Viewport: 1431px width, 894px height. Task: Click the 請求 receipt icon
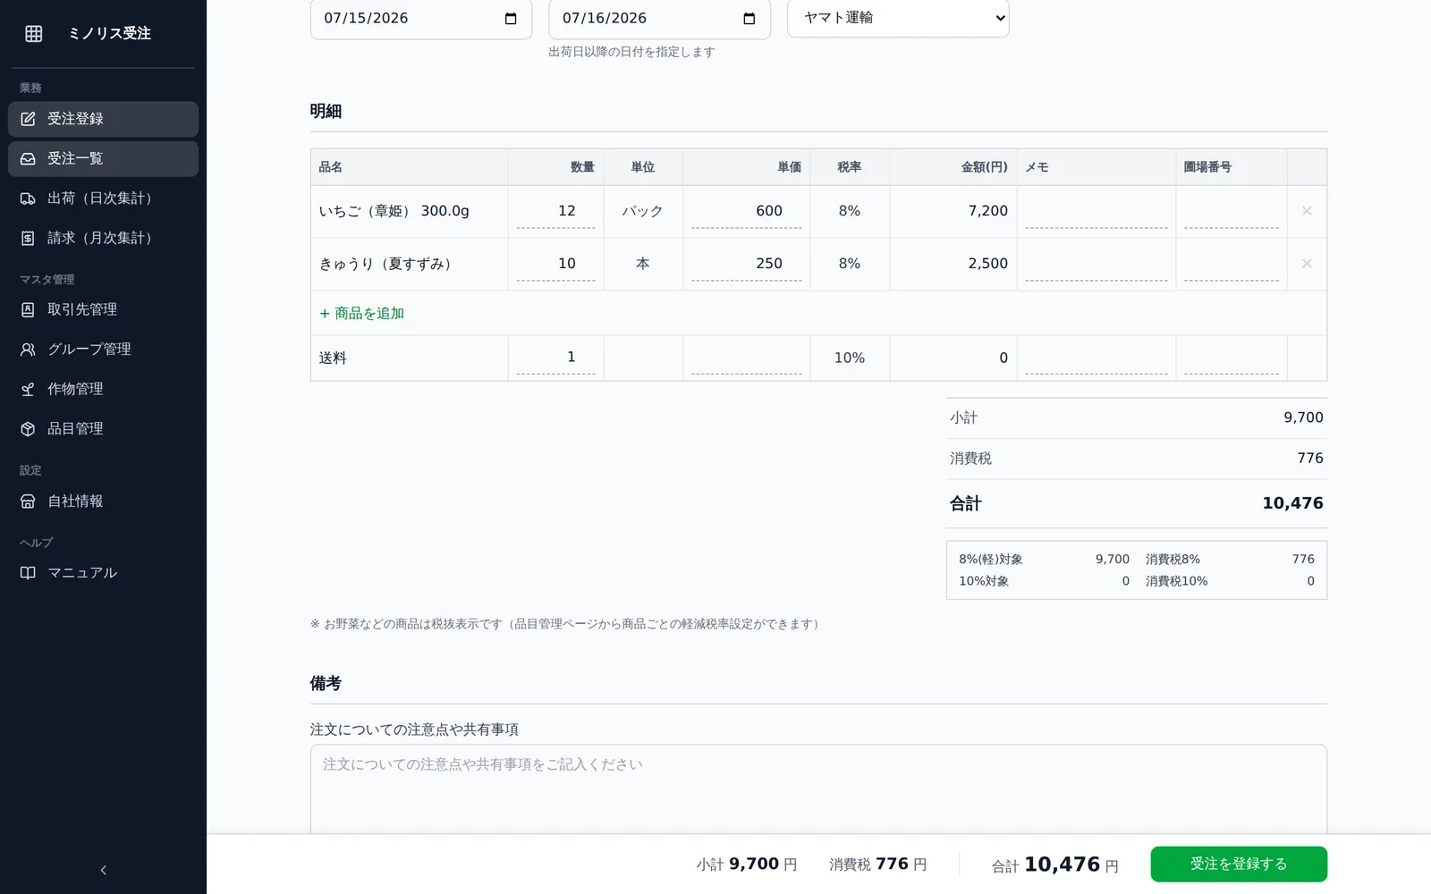pos(28,238)
